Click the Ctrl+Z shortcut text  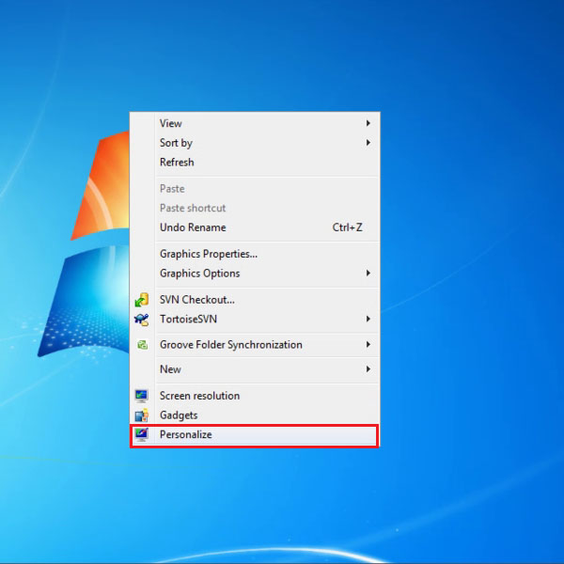(347, 227)
